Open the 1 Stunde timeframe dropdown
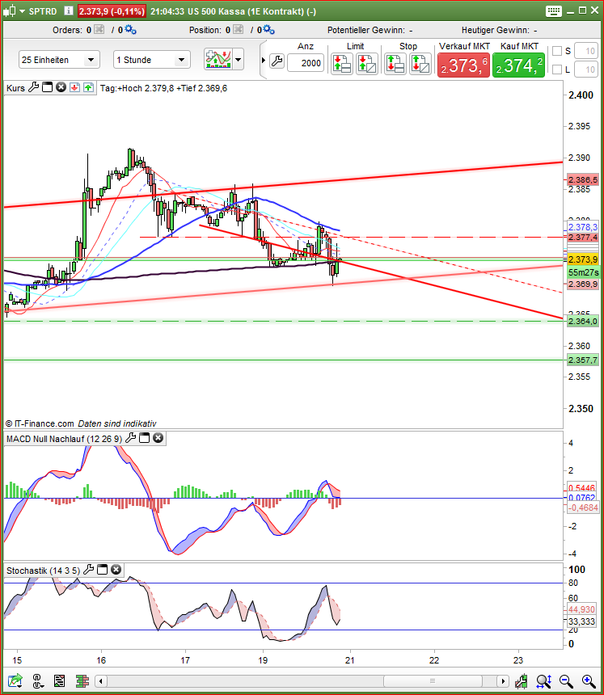604x695 pixels. (152, 60)
